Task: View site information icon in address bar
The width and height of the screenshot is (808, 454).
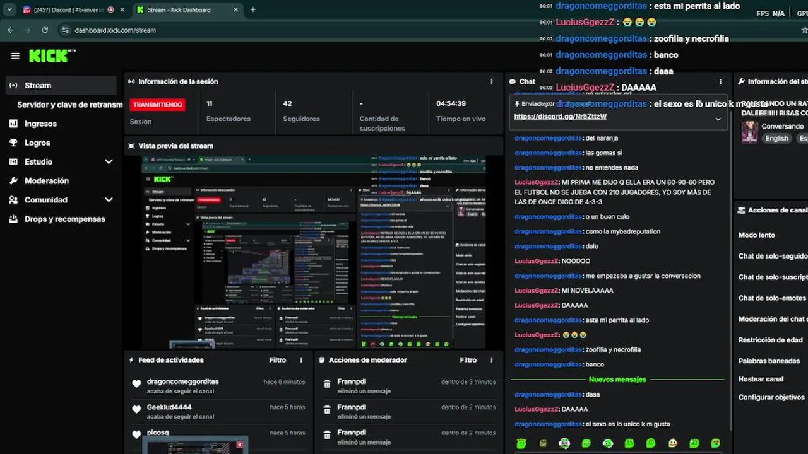Action: click(x=65, y=30)
